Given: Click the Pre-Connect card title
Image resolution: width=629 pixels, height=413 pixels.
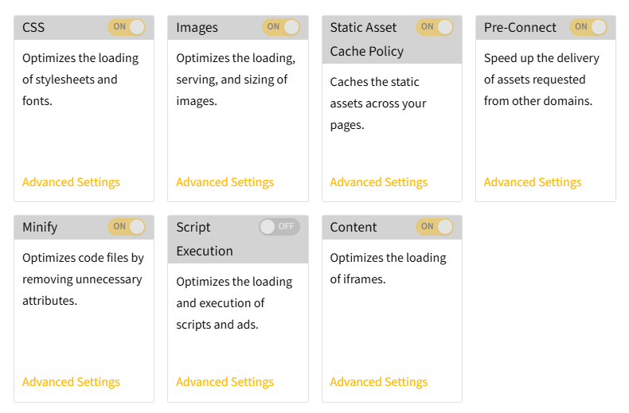Looking at the screenshot, I should (520, 28).
